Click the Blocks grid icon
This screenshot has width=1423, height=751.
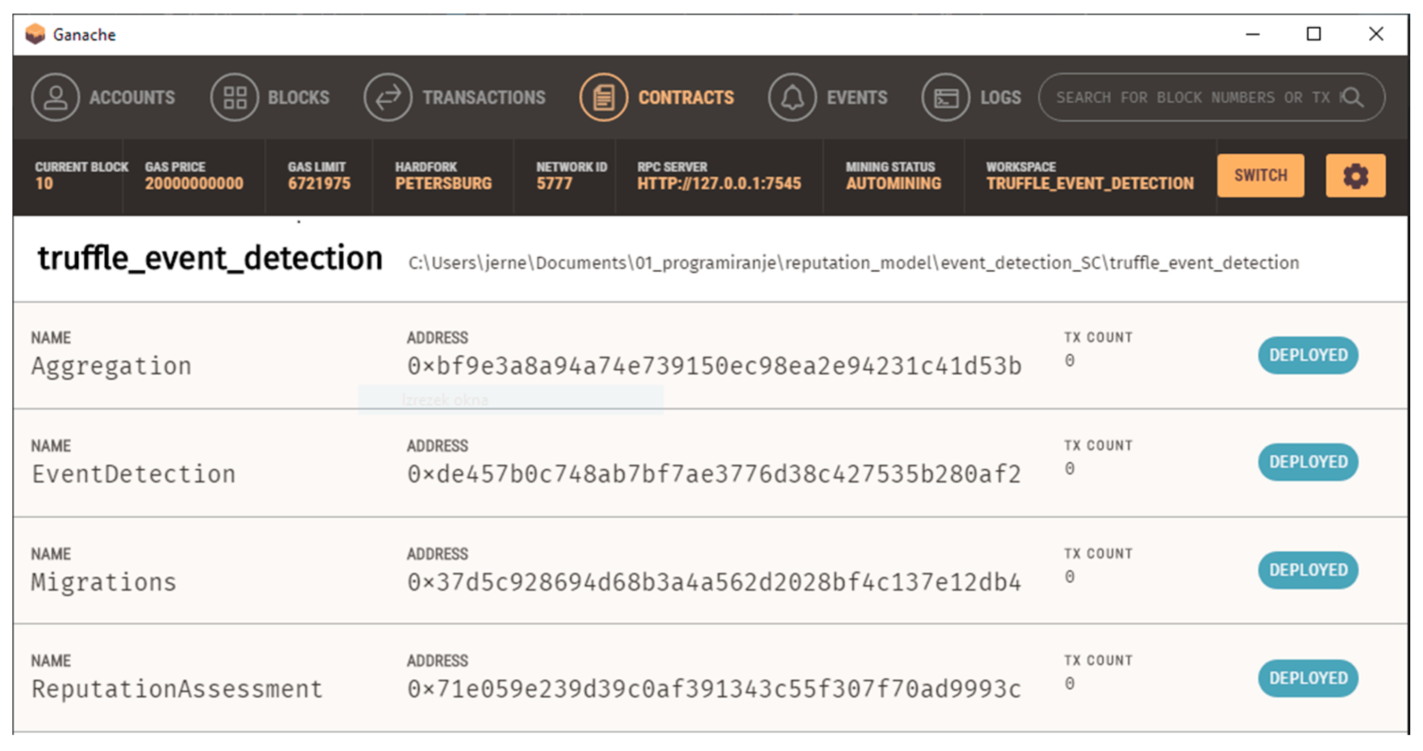[x=234, y=98]
